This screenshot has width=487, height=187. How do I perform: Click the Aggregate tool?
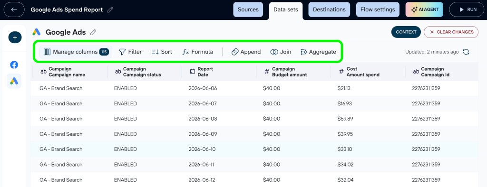click(318, 52)
